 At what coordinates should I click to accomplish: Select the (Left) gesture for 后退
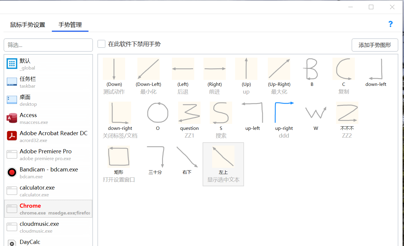[x=183, y=69]
